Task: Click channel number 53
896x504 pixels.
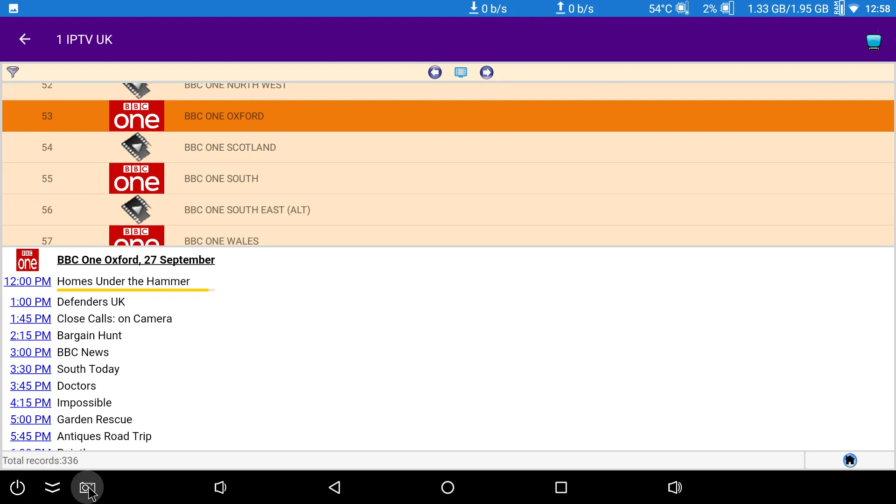Action: point(47,116)
